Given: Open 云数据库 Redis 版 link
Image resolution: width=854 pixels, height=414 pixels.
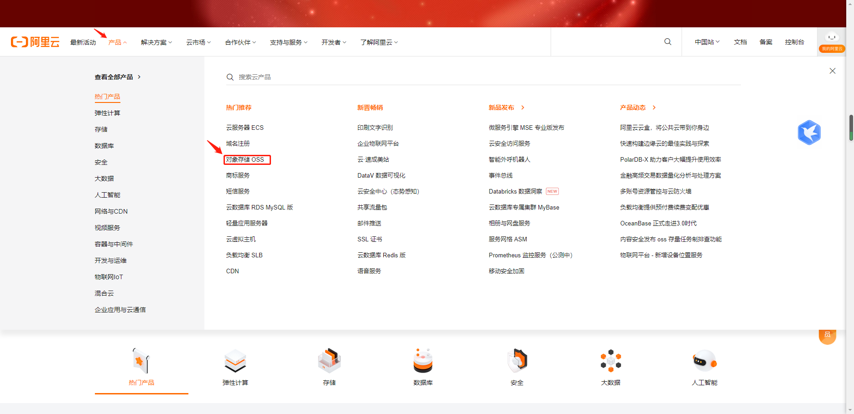Looking at the screenshot, I should click(x=381, y=255).
